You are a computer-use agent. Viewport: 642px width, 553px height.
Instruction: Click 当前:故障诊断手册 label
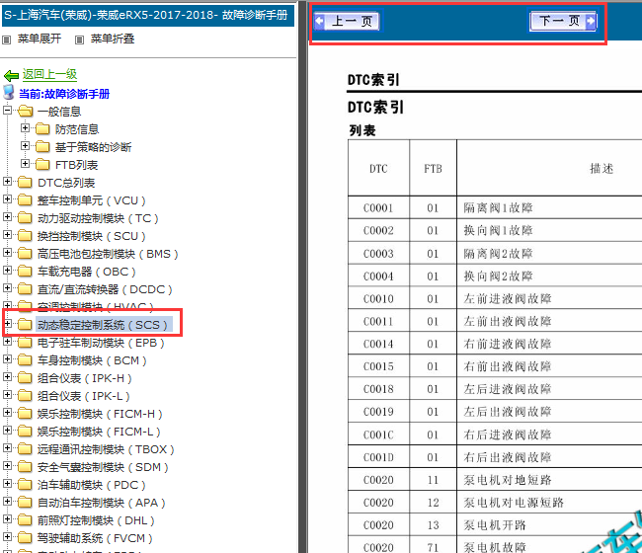64,94
